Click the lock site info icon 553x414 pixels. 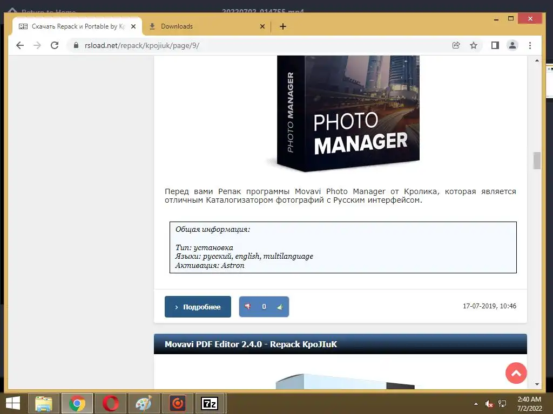tap(76, 45)
